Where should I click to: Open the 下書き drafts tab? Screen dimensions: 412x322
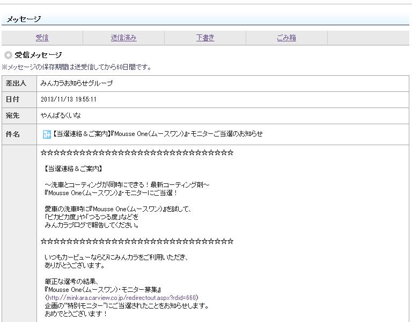click(205, 38)
